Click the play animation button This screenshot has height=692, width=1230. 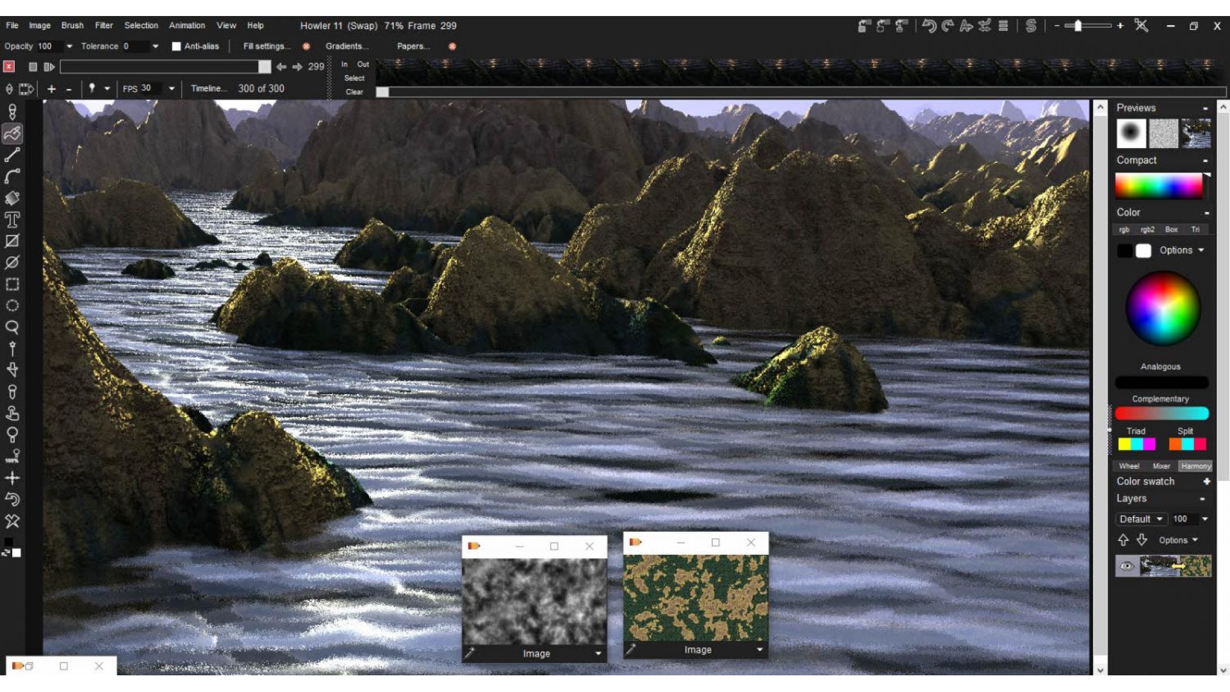point(49,67)
